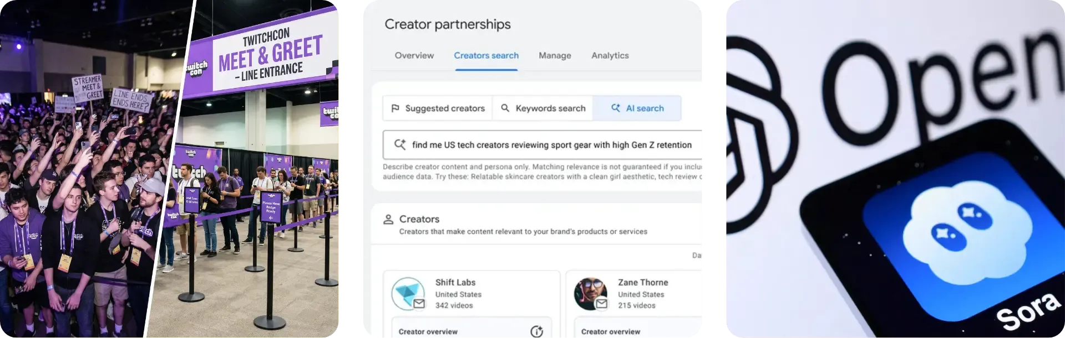Open the Zane Thorne creator name
The image size is (1065, 338).
(643, 282)
